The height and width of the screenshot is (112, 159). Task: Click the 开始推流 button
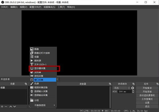tap(147, 88)
